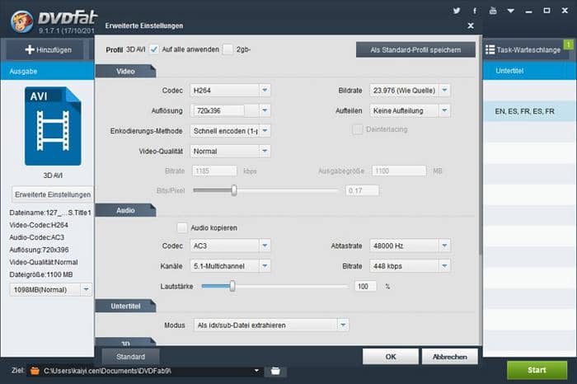Click the 3D AVI profile icon
Screen dimensions: 577x384
click(x=53, y=127)
